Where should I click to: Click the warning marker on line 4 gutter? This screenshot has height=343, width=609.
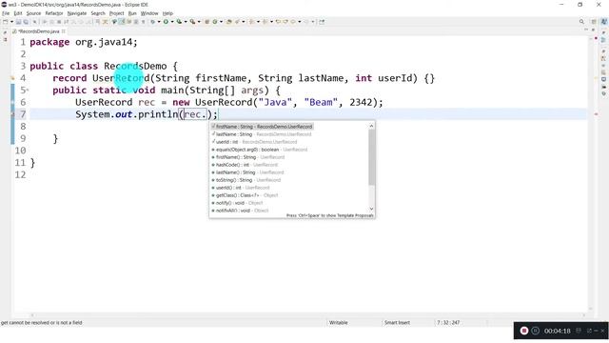[x=12, y=78]
